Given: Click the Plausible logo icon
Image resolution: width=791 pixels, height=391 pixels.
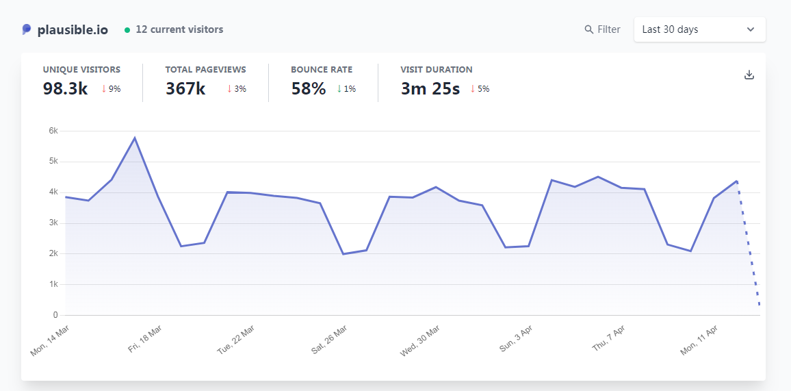Looking at the screenshot, I should pyautogui.click(x=27, y=29).
